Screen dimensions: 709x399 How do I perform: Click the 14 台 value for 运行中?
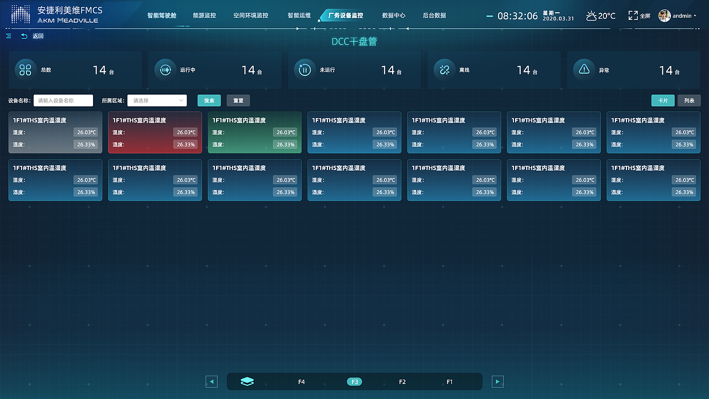click(251, 70)
